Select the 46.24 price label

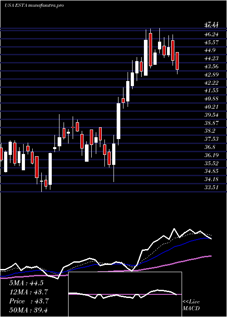pos(212,34)
